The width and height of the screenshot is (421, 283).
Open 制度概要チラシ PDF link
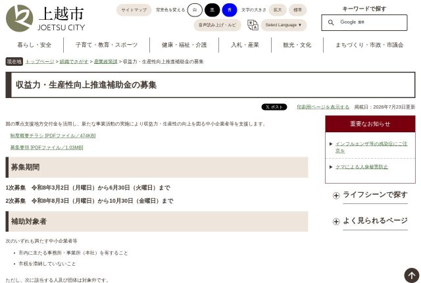tap(53, 136)
